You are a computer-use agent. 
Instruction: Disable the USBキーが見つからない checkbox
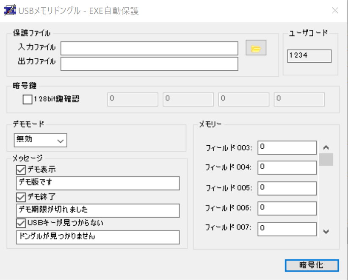tap(21, 223)
